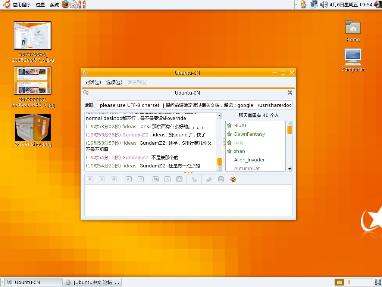Click the star icon beside DawnFantasy
The image size is (382, 287).
click(229, 134)
